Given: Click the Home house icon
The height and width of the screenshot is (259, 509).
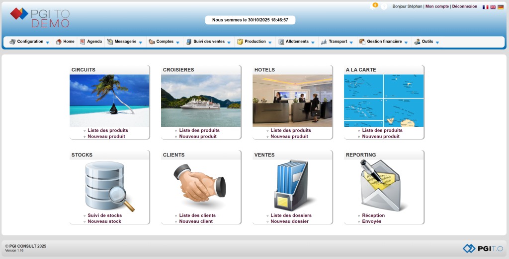Looking at the screenshot, I should tap(59, 42).
